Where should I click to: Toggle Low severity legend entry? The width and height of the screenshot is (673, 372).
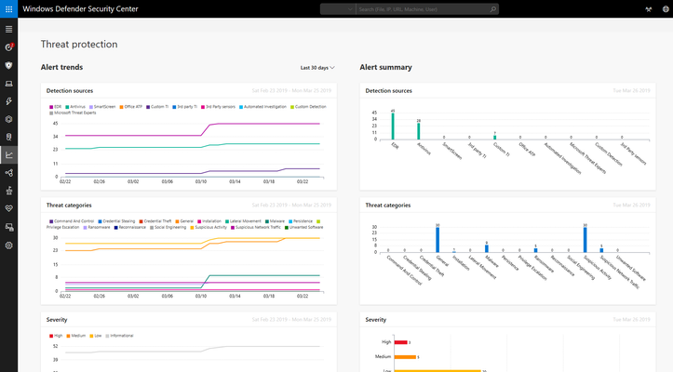(x=96, y=336)
